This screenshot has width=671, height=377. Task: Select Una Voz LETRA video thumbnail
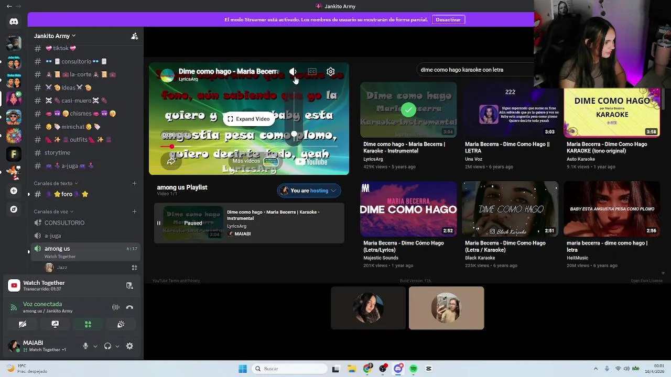pyautogui.click(x=510, y=110)
